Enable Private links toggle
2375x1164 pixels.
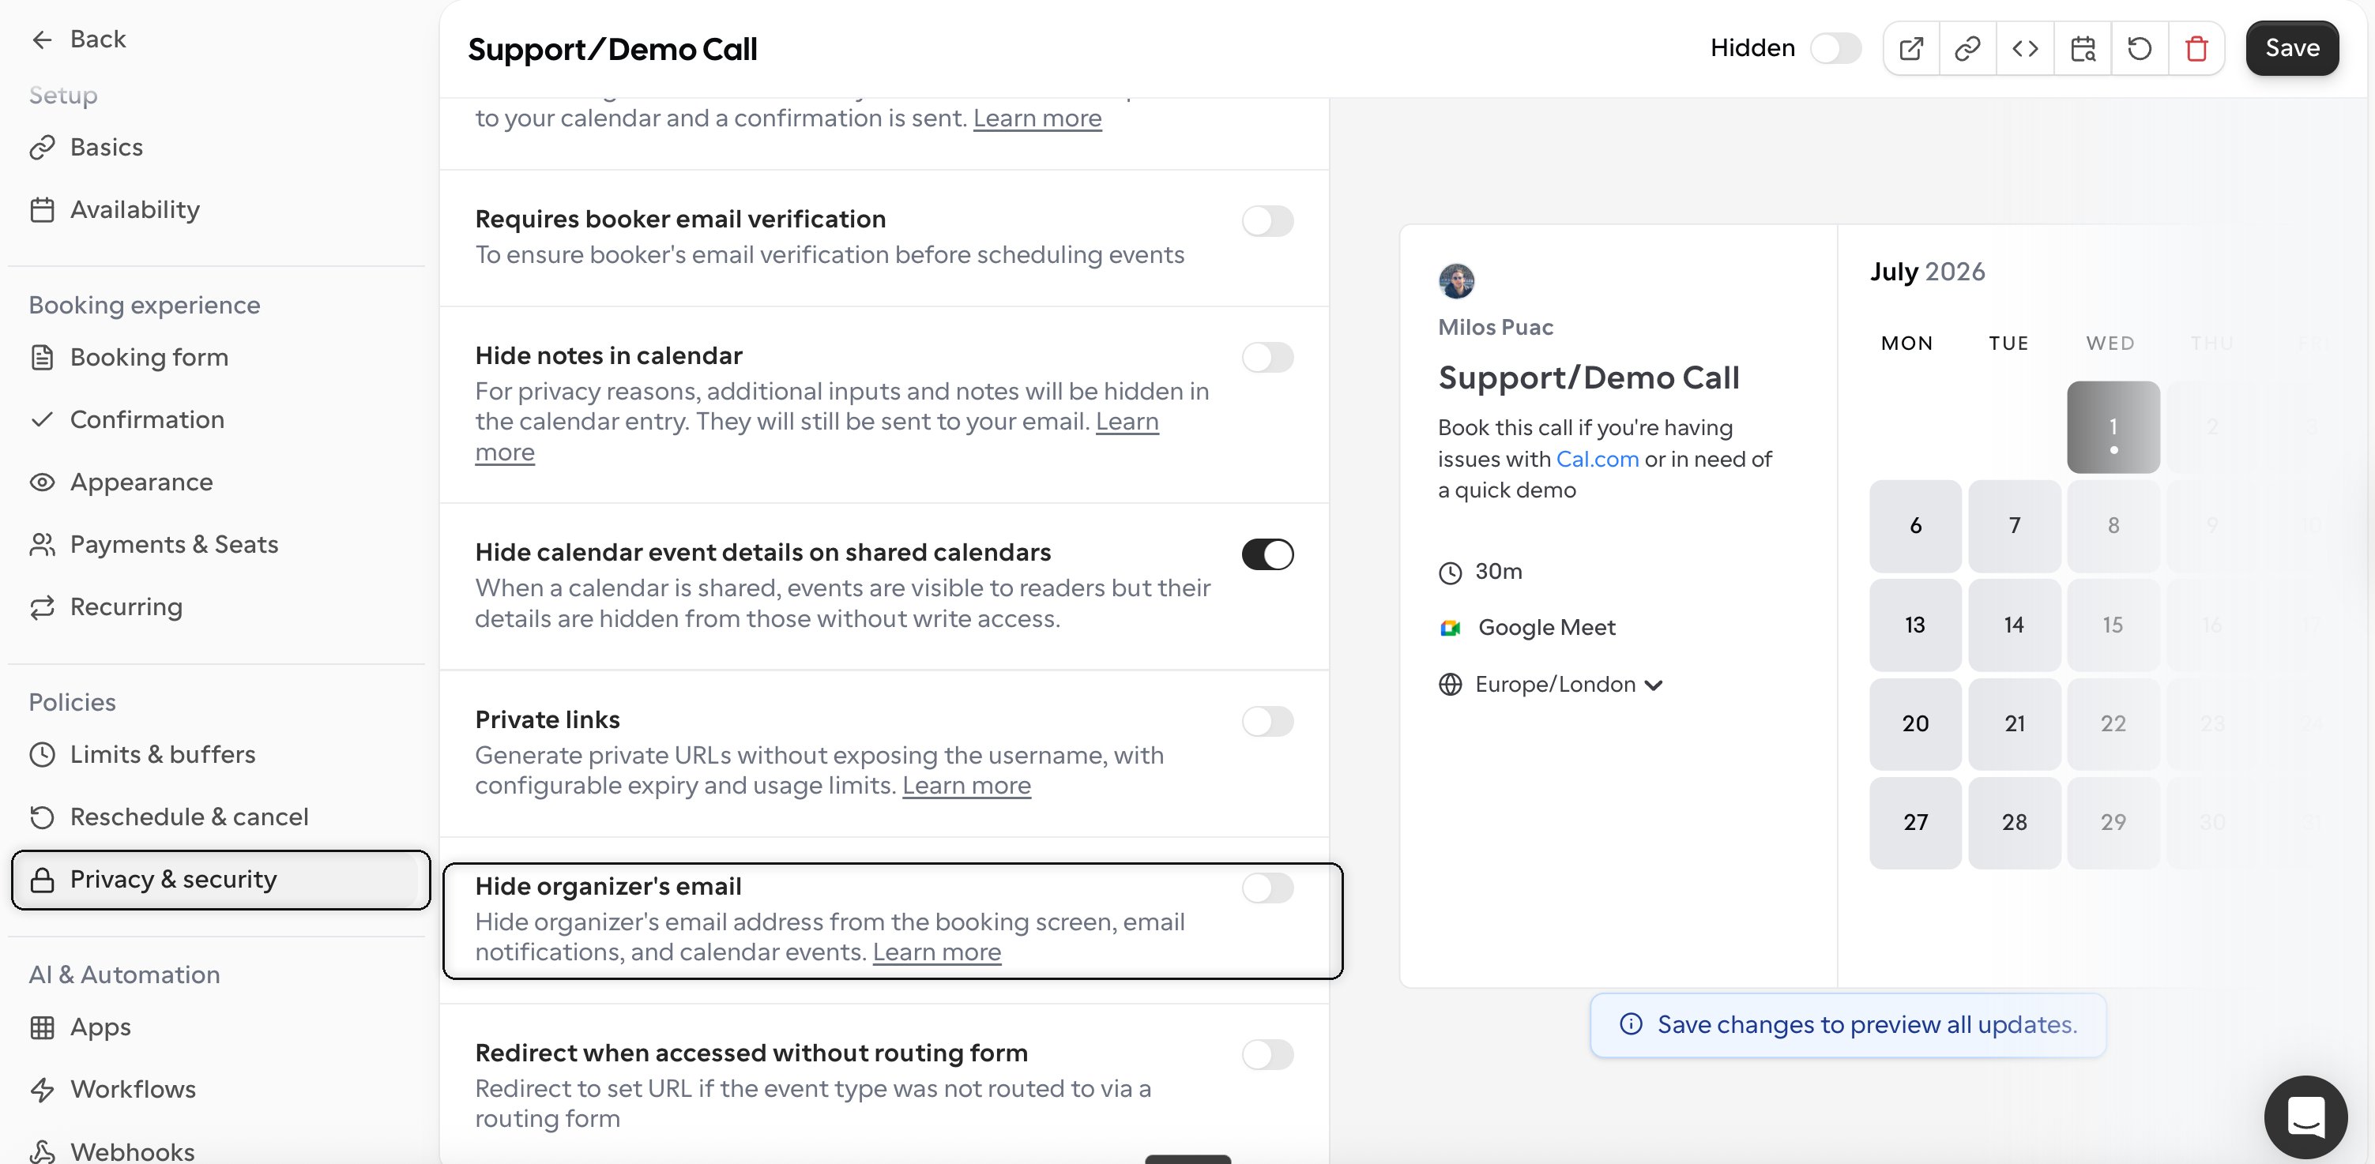pos(1267,722)
